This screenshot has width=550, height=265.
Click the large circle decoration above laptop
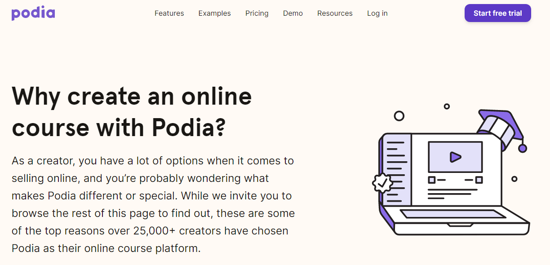(x=399, y=116)
